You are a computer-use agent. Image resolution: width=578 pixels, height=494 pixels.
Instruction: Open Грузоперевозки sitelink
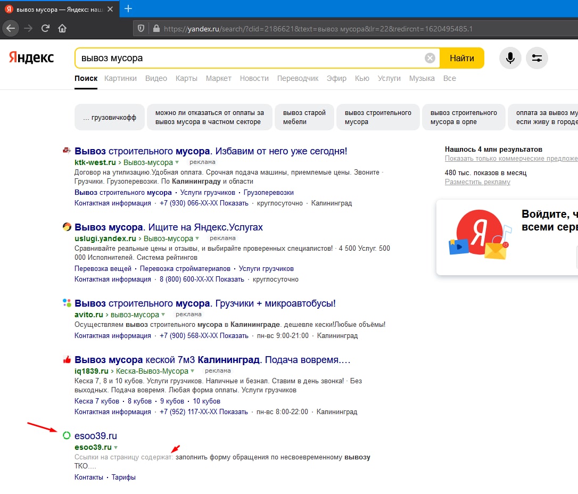click(x=268, y=193)
